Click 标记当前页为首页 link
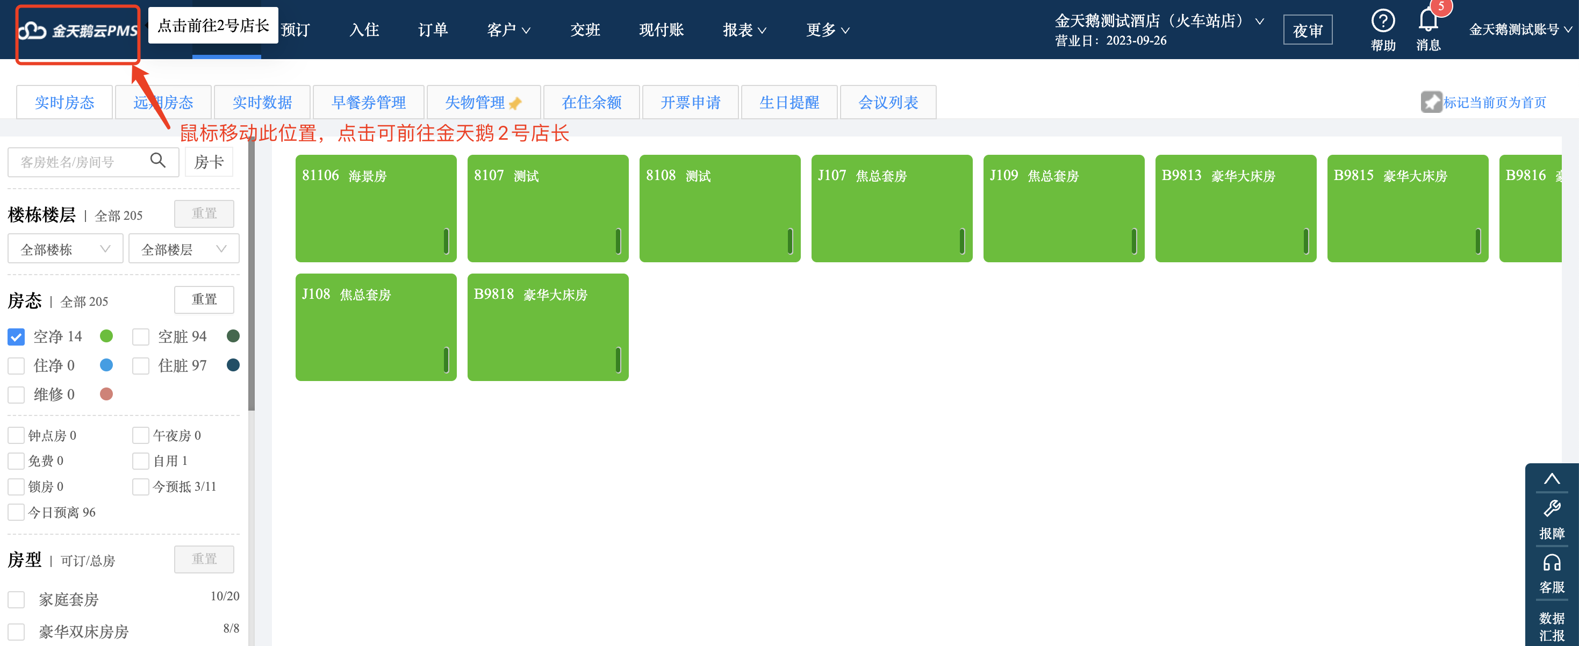Viewport: 1579px width, 646px height. pyautogui.click(x=1495, y=102)
